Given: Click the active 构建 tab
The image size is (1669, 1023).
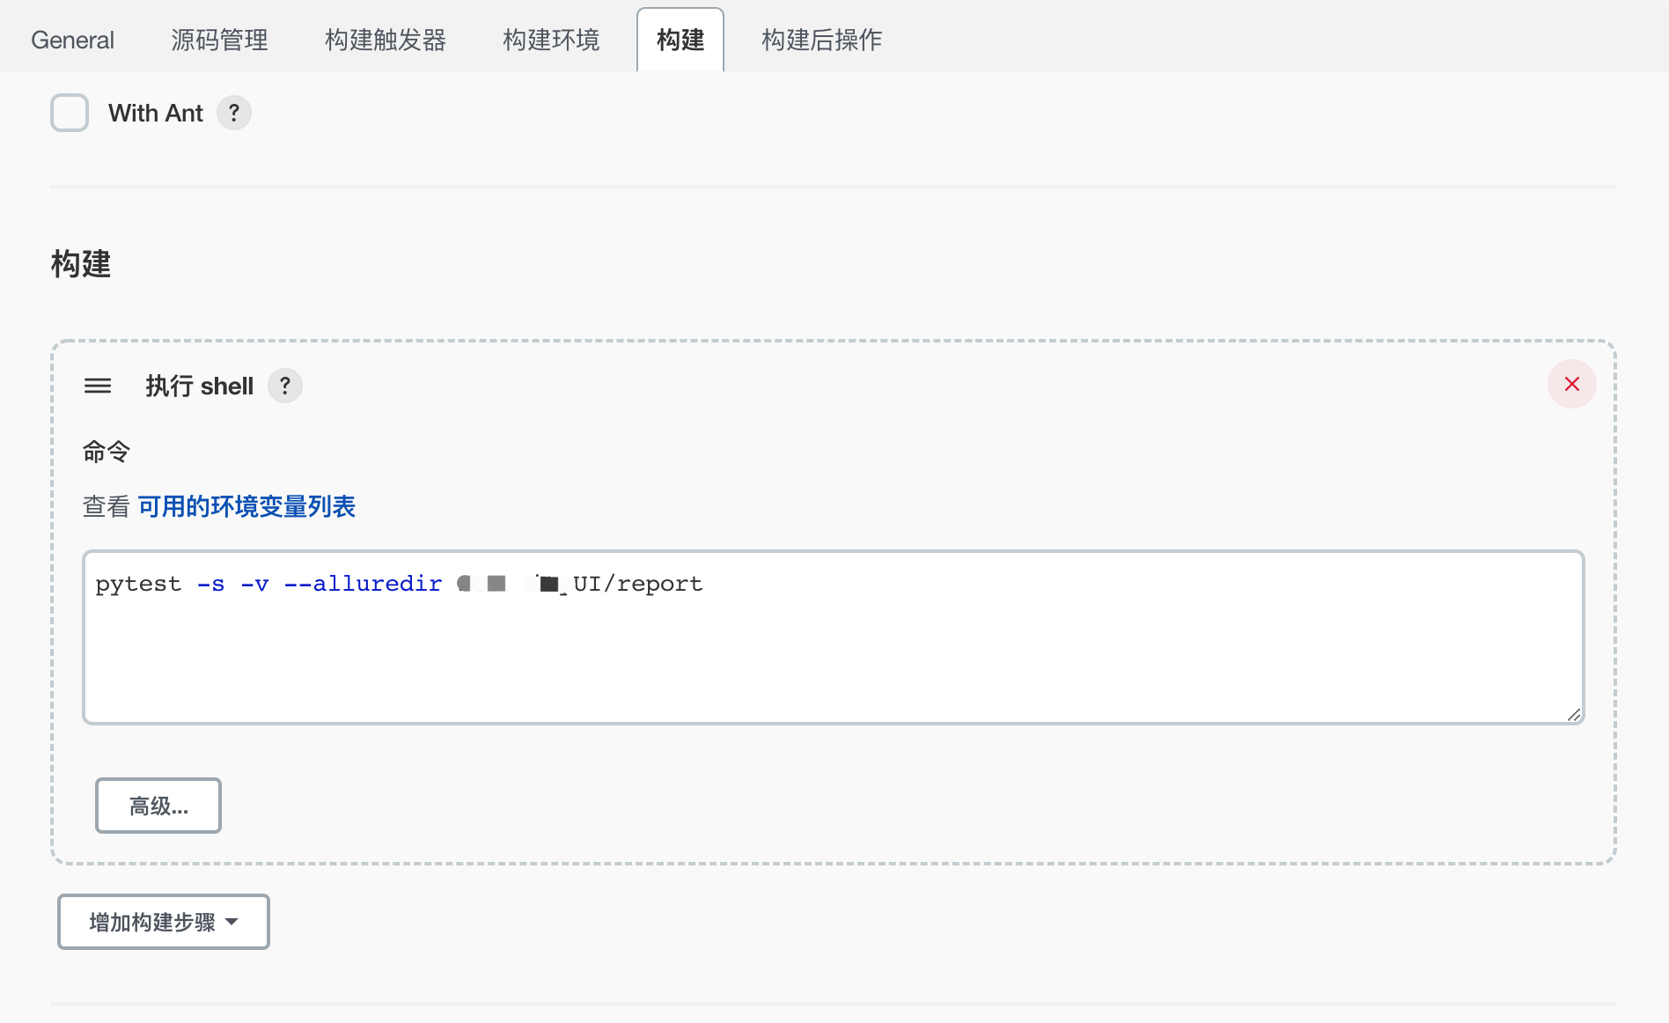Looking at the screenshot, I should click(680, 40).
